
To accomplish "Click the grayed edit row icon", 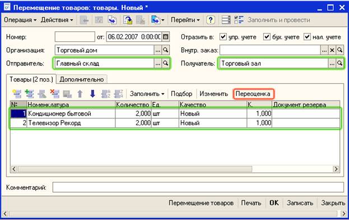I will tap(42, 94).
